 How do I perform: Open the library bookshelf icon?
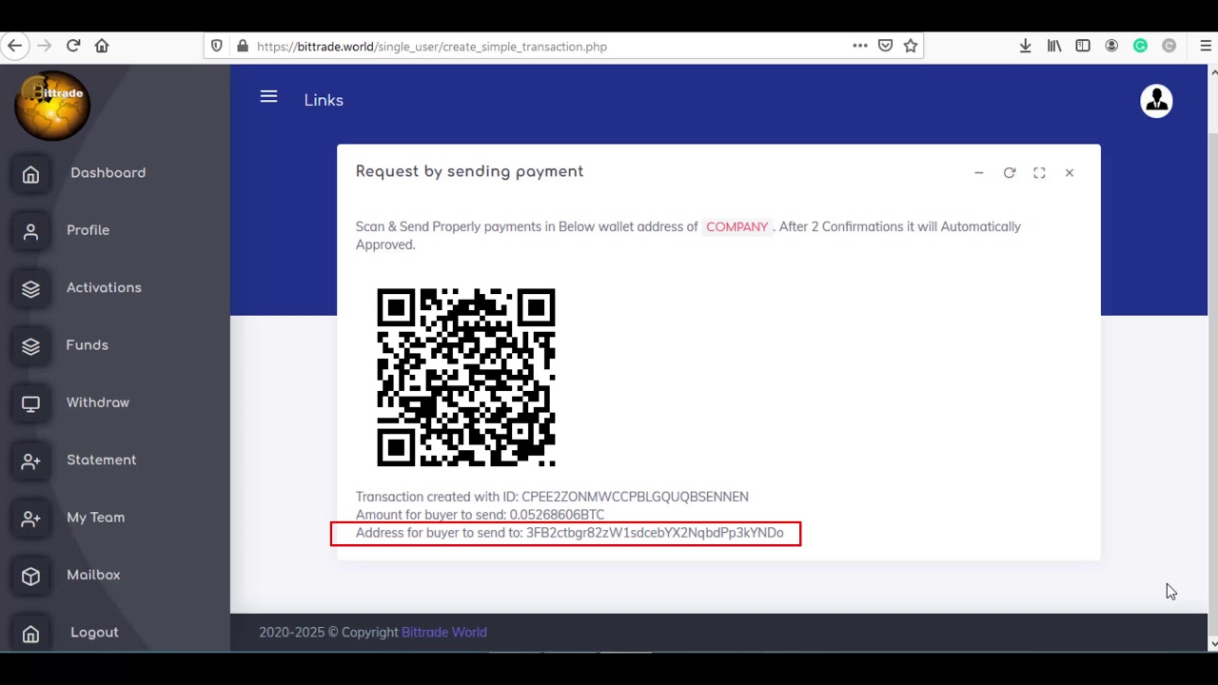coord(1054,46)
